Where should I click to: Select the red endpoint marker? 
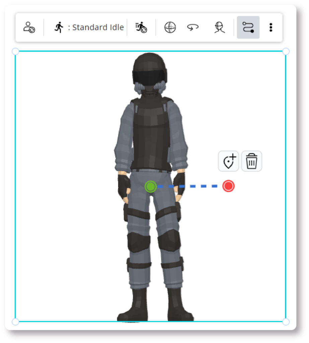point(228,186)
